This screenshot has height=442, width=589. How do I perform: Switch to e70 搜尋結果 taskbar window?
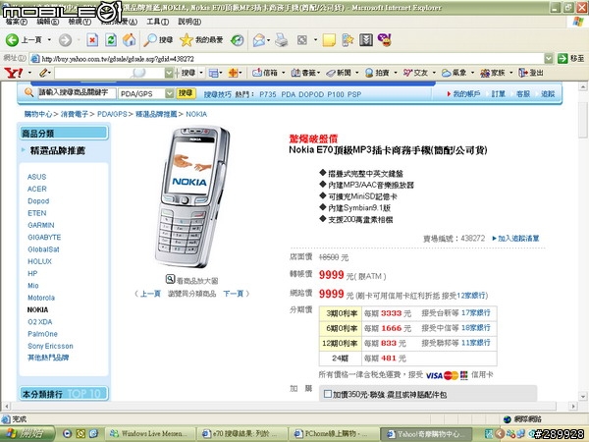click(x=243, y=434)
